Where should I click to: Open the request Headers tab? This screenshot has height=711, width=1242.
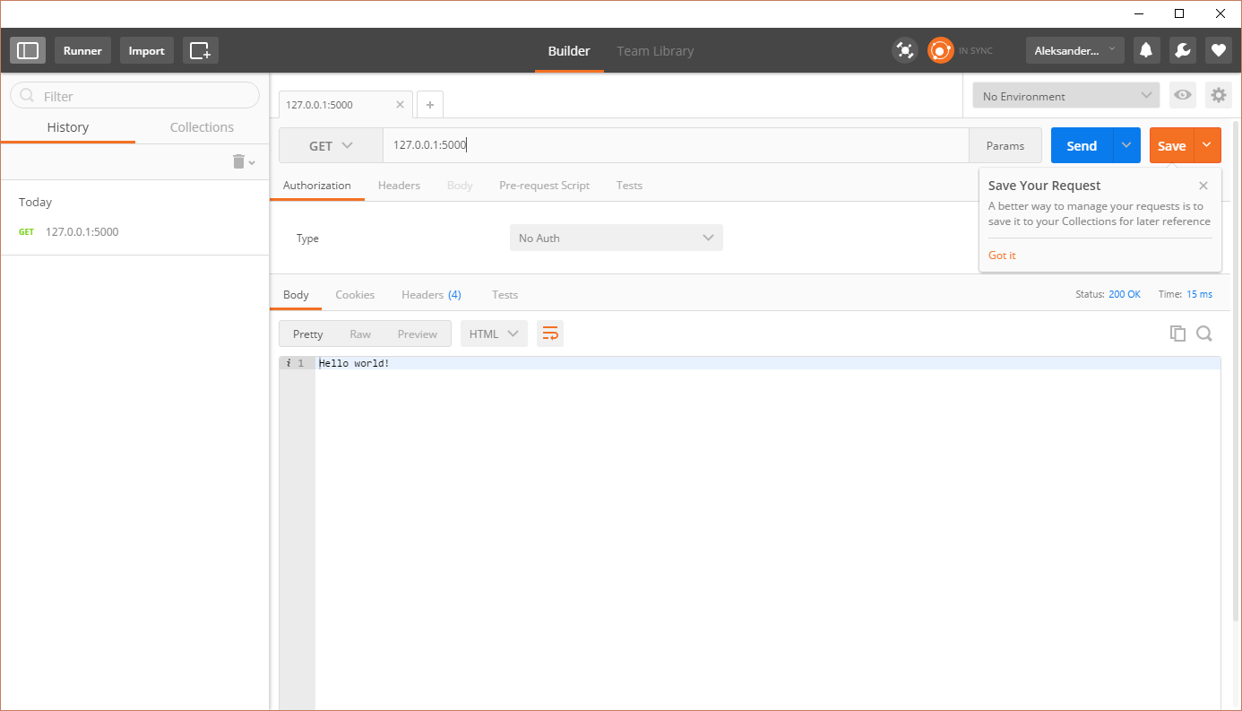(399, 186)
